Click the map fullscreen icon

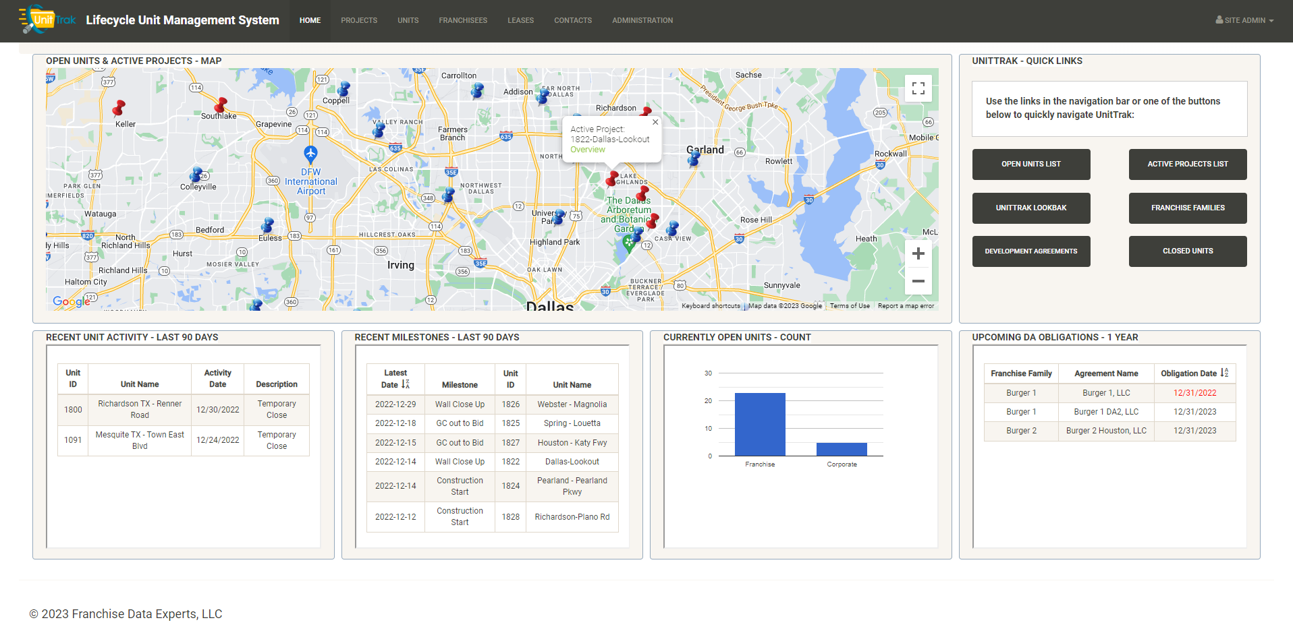point(918,88)
